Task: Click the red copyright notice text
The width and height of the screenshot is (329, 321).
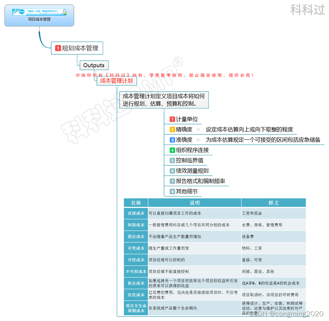Action: point(164,76)
